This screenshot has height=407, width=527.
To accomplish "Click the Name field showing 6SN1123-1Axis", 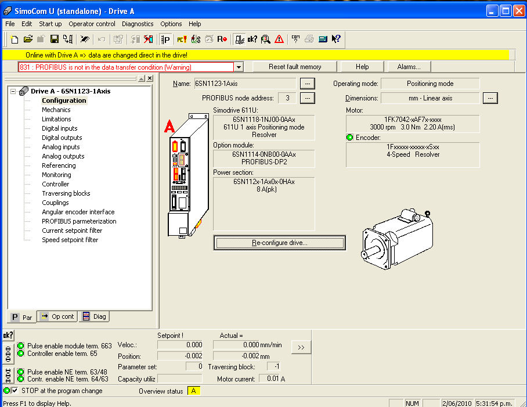I will tap(245, 84).
